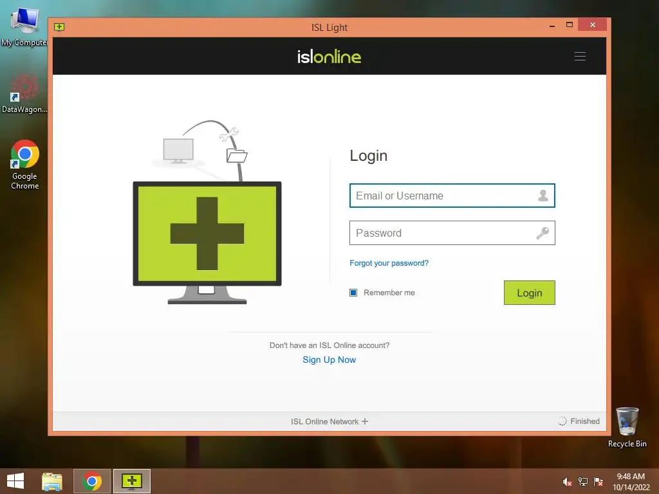Select the Recycle Bin desktop icon
659x494 pixels.
(x=627, y=427)
